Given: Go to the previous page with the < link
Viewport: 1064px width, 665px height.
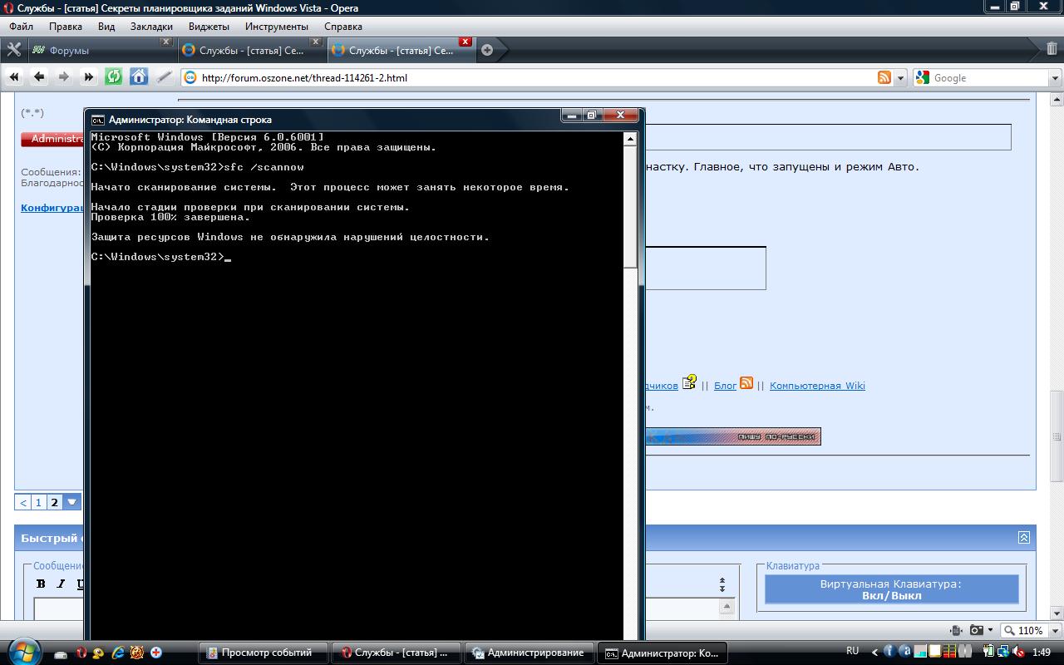Looking at the screenshot, I should (23, 502).
